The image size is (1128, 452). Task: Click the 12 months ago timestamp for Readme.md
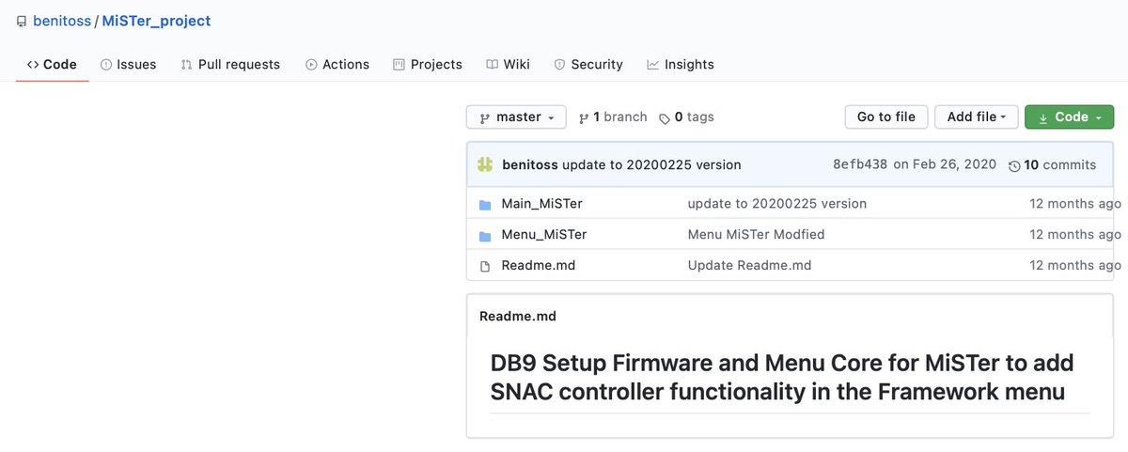coord(1075,266)
